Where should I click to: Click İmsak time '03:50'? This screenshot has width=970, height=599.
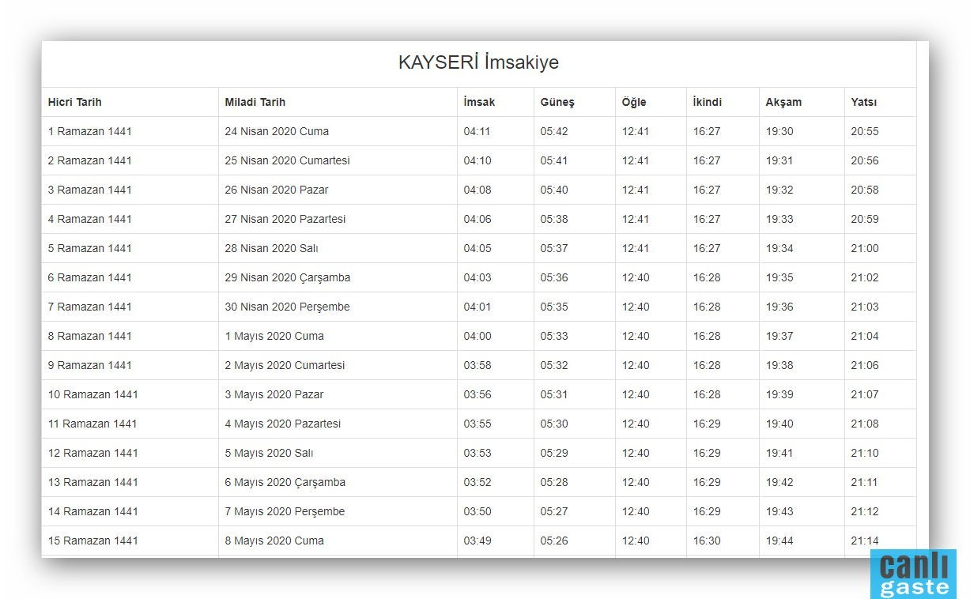coord(477,511)
